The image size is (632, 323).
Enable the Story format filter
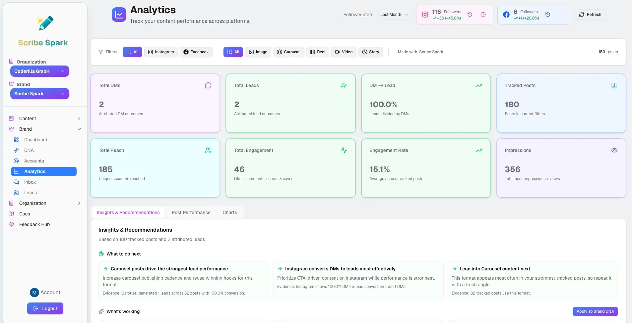coord(370,52)
